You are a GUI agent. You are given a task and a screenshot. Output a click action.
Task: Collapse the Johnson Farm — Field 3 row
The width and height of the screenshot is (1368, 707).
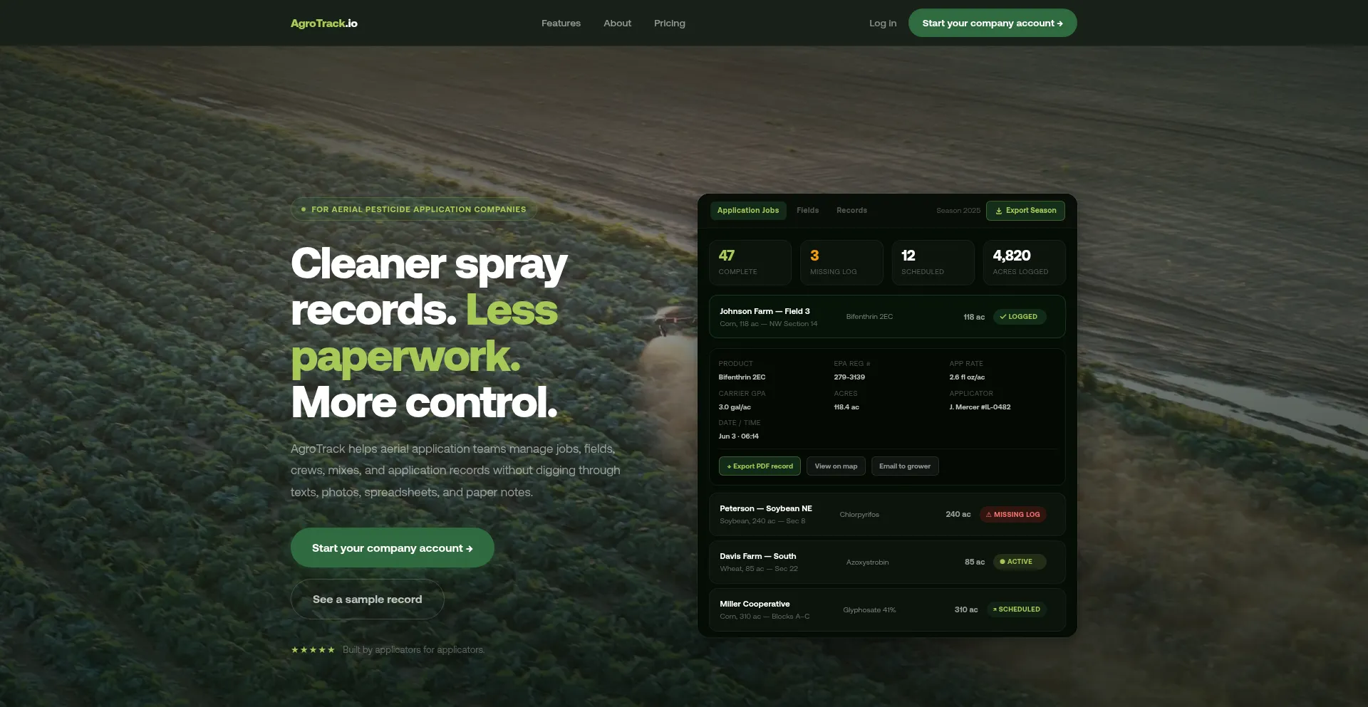coord(887,317)
